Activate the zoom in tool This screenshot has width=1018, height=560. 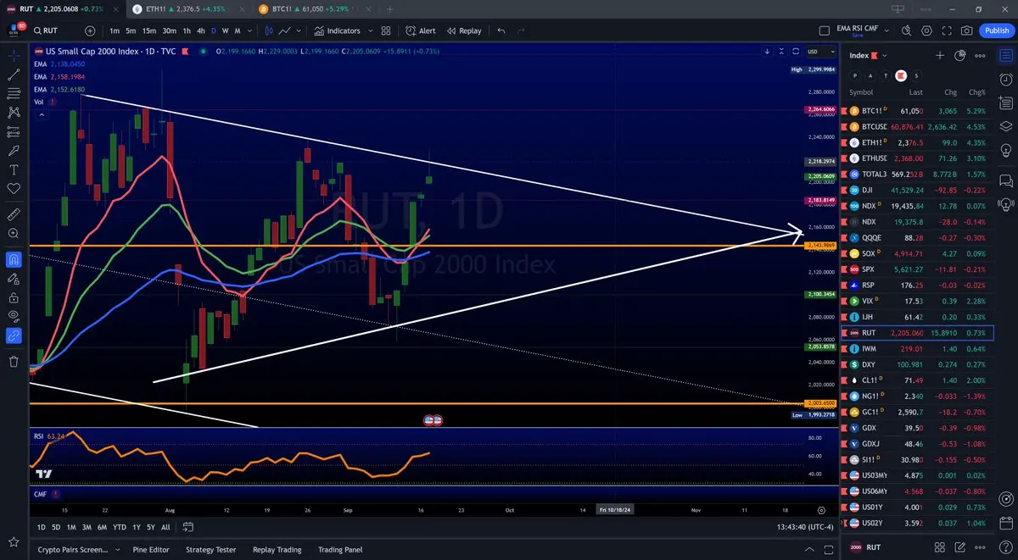point(14,232)
